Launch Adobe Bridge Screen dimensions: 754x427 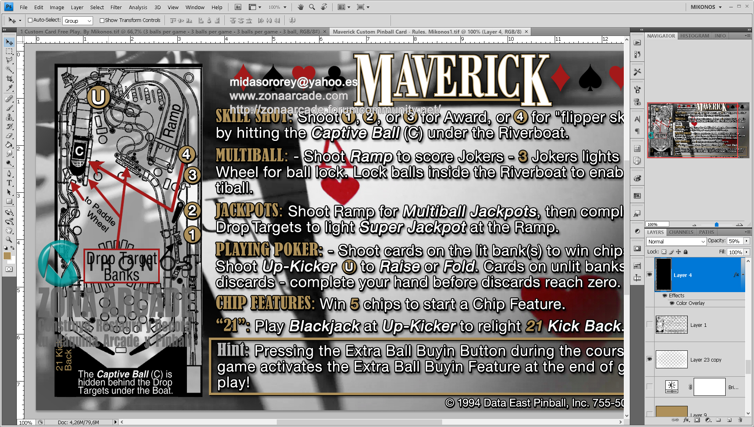238,7
